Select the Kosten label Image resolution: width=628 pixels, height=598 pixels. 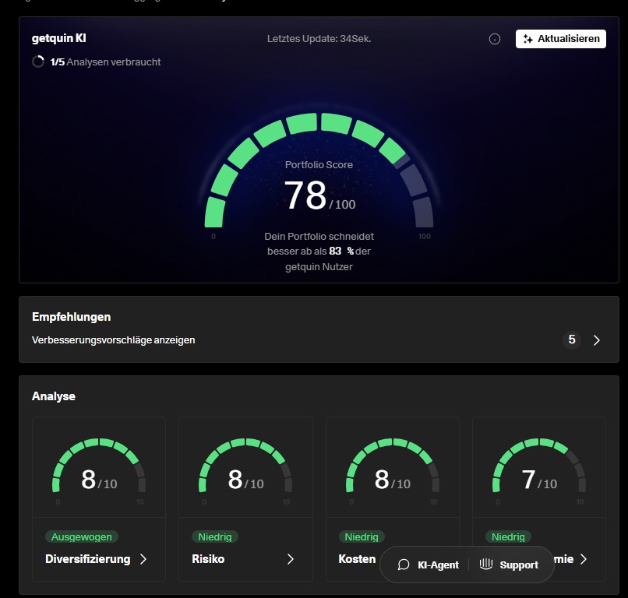click(357, 559)
